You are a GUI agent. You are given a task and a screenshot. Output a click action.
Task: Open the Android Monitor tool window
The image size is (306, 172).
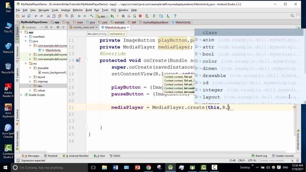[x=76, y=156]
